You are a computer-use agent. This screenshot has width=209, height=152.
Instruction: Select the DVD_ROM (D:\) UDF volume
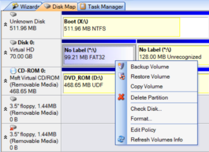(x=89, y=83)
